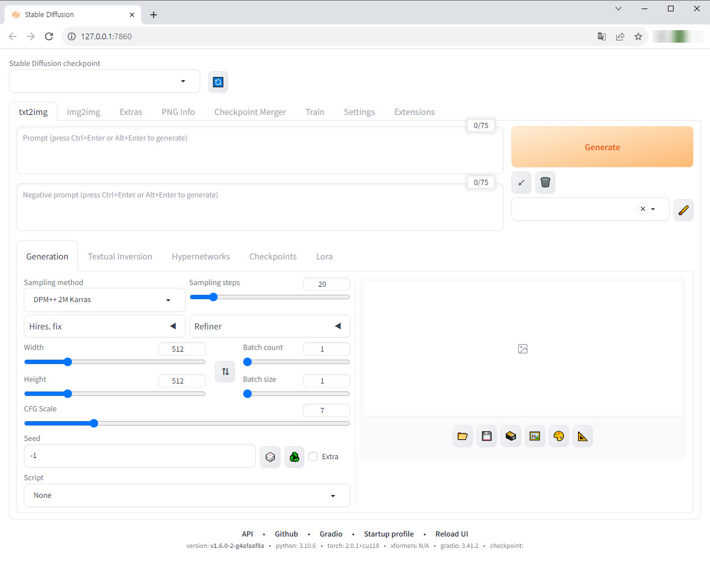
Task: Open the images output folder icon
Action: (463, 436)
